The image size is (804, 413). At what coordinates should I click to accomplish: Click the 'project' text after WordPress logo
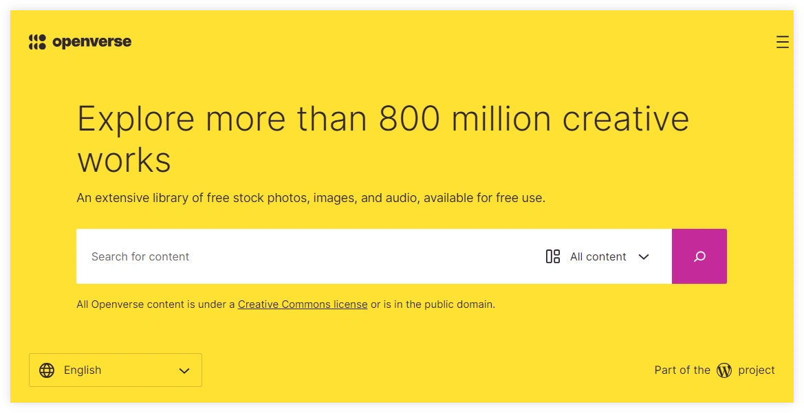(x=757, y=370)
